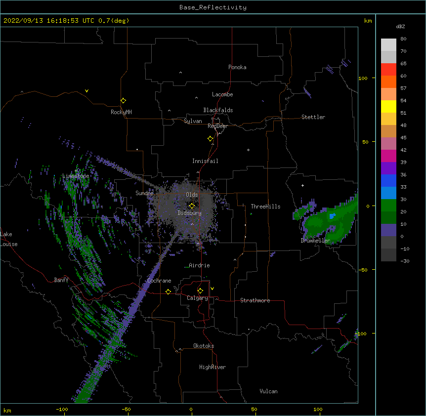Click the Innisfail city label
426x416 pixels.
205,161
